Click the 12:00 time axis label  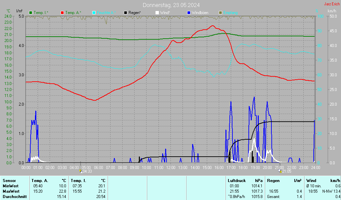171,168
